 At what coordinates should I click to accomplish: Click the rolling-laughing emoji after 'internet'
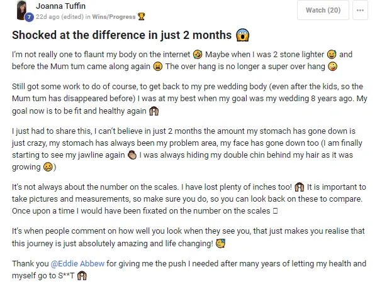pyautogui.click(x=198, y=54)
